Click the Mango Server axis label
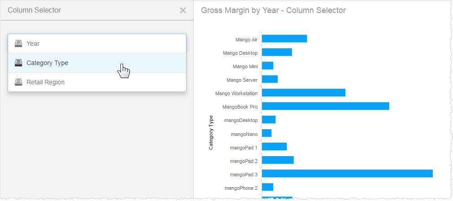 pos(242,80)
